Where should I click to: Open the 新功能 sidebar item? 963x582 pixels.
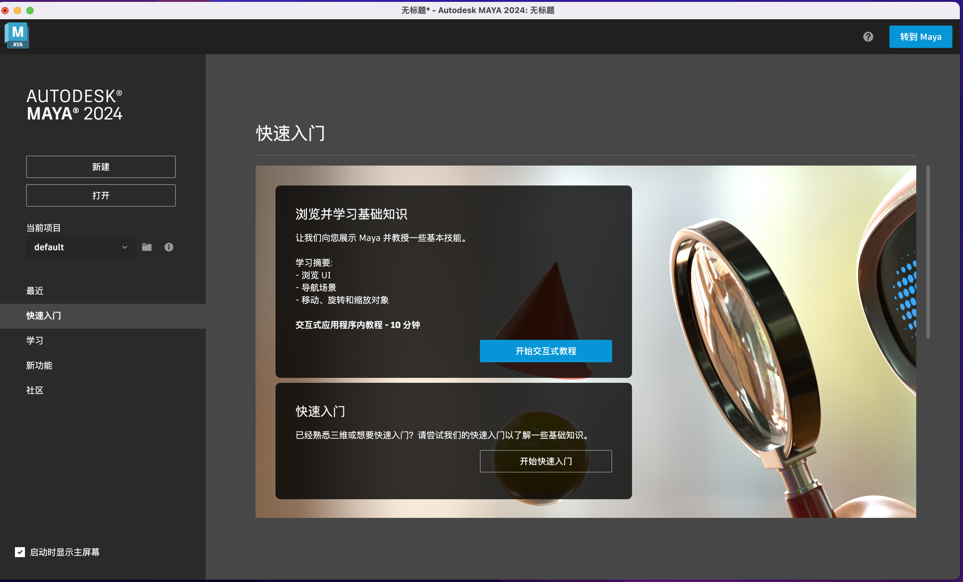tap(40, 365)
